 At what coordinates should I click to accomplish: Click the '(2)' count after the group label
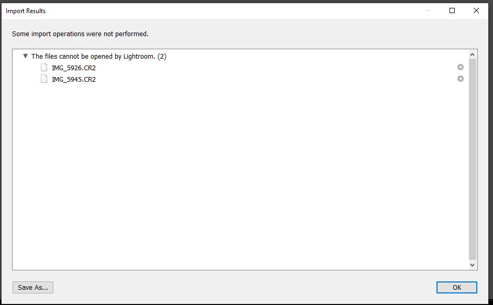[x=162, y=56]
